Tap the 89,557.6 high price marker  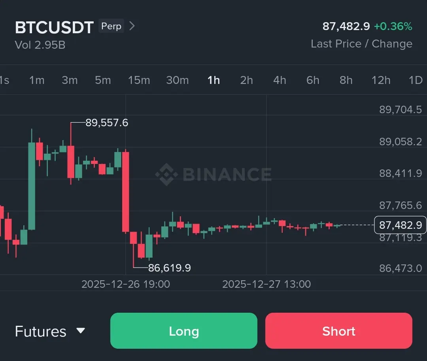coord(107,123)
